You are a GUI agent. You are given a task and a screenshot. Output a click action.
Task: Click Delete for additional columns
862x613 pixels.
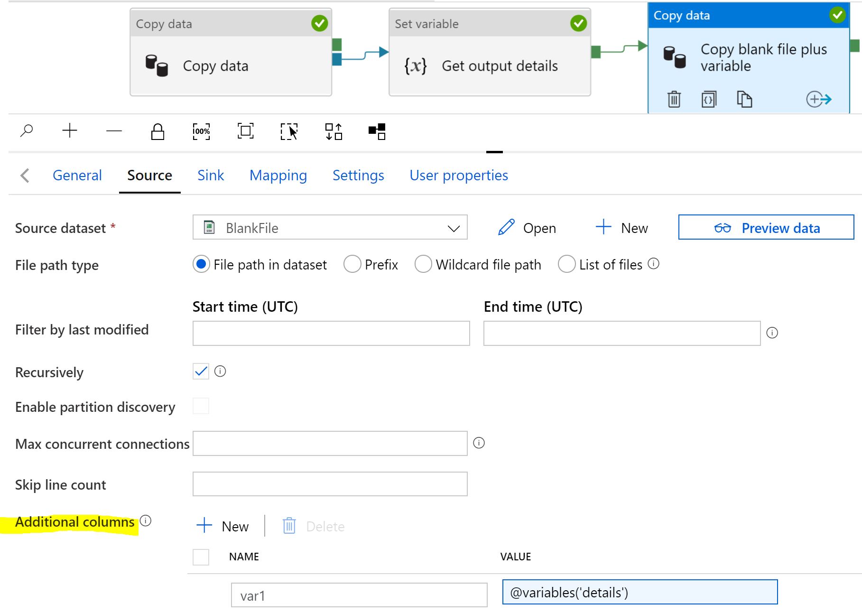[x=314, y=526]
